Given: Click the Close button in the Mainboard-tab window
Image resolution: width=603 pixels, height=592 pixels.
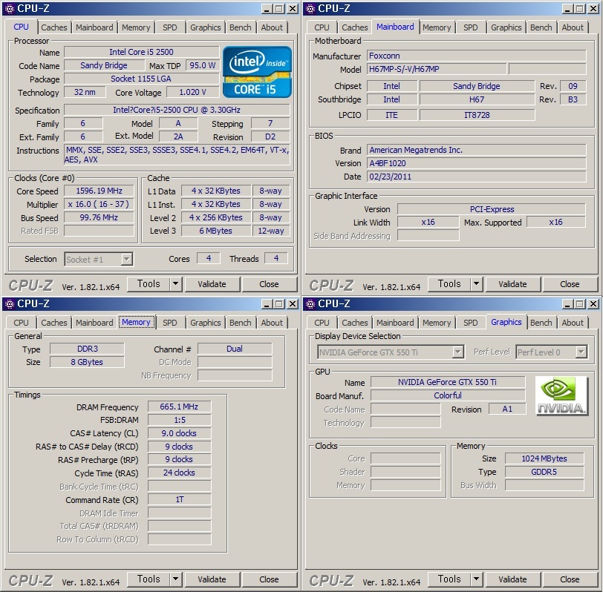Looking at the screenshot, I should click(570, 284).
